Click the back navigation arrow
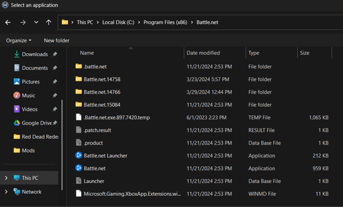 [8, 22]
